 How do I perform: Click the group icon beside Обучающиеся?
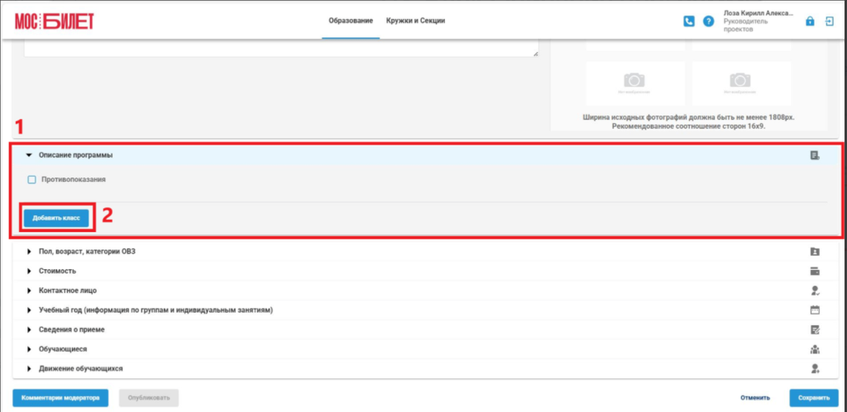[x=815, y=349]
